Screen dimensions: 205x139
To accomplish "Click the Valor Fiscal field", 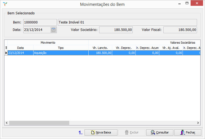I will 180,30.
